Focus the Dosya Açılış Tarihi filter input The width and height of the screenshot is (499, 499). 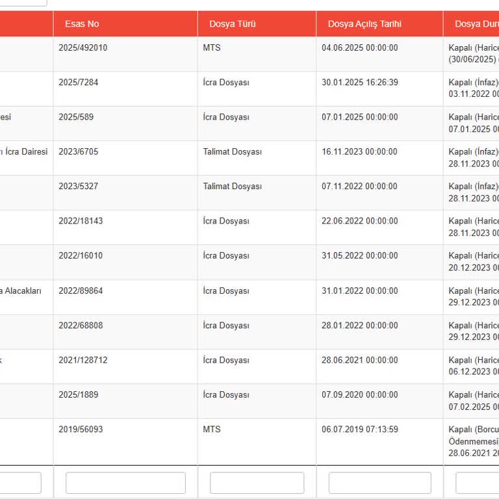click(379, 483)
